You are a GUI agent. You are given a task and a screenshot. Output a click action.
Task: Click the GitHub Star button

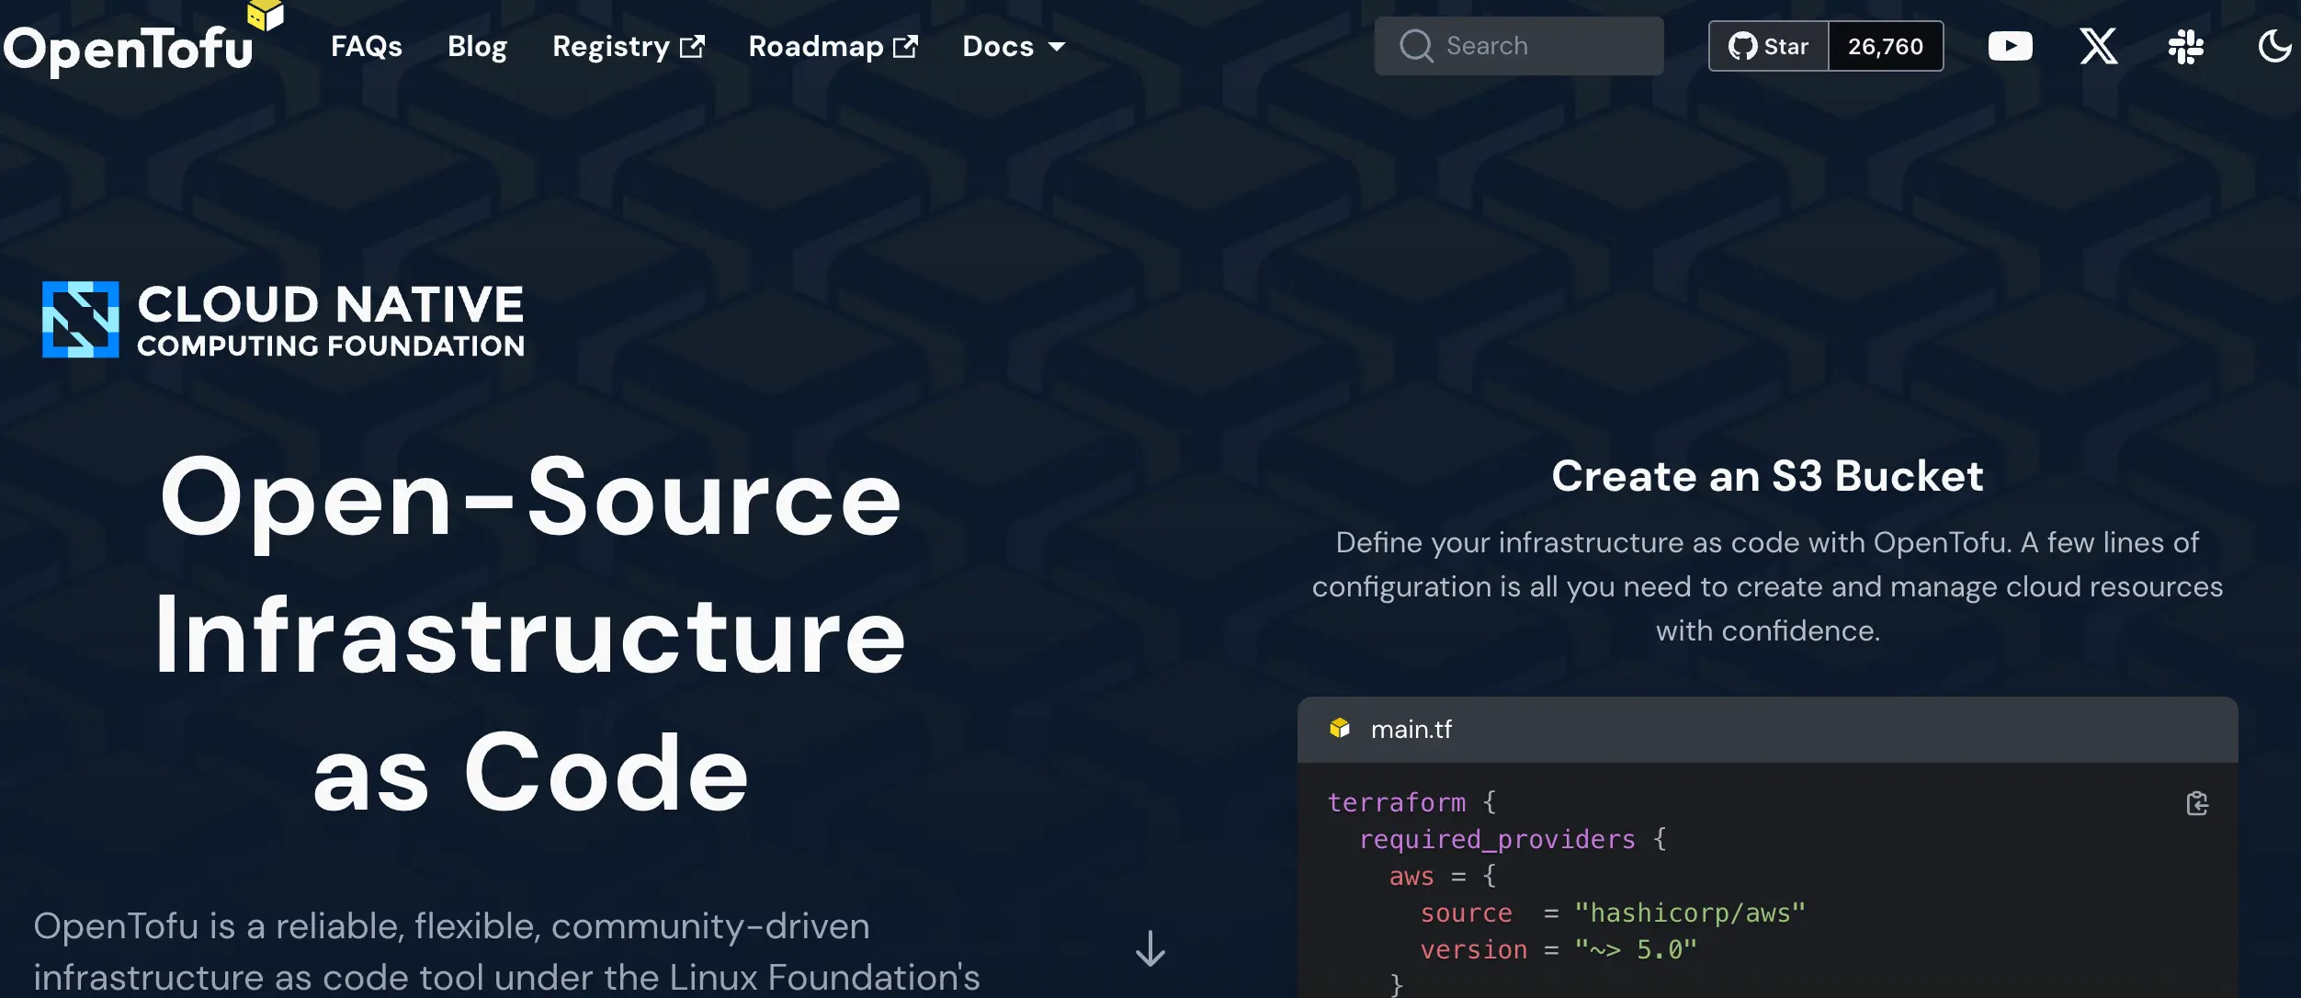pos(1769,46)
